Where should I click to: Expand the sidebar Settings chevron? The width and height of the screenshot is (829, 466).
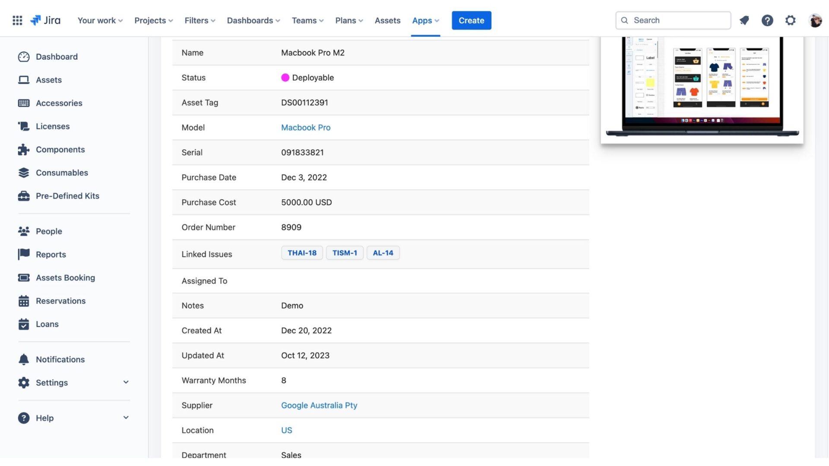(x=126, y=383)
